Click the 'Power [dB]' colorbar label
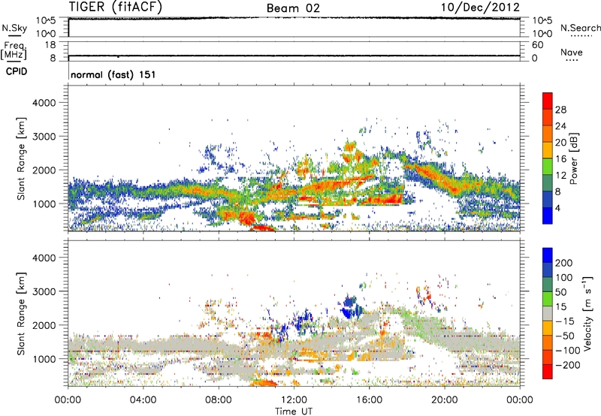601x416 pixels. [x=573, y=158]
